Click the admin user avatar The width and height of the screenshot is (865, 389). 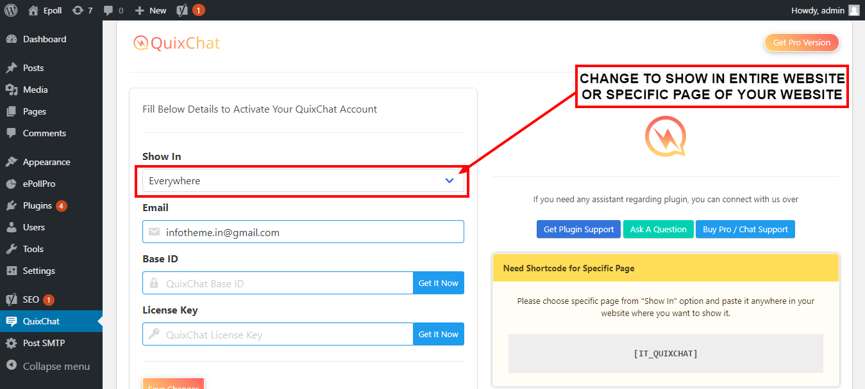coord(853,10)
